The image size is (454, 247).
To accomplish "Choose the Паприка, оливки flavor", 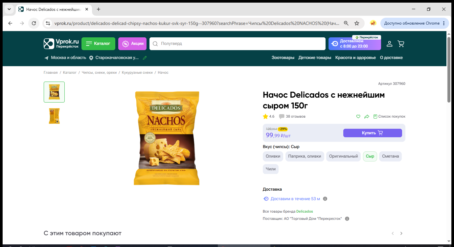I will [305, 156].
